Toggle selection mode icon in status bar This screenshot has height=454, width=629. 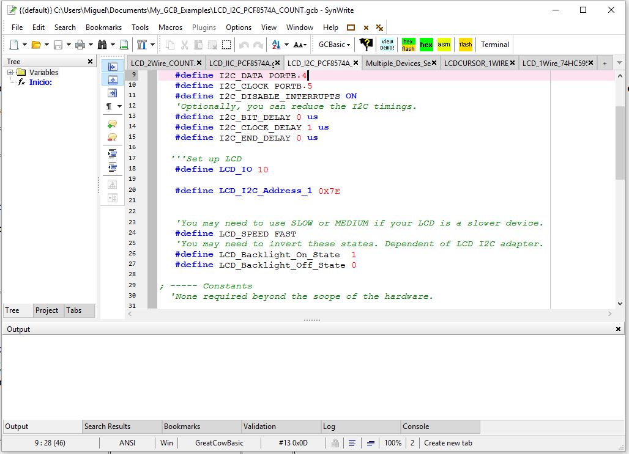(371, 443)
